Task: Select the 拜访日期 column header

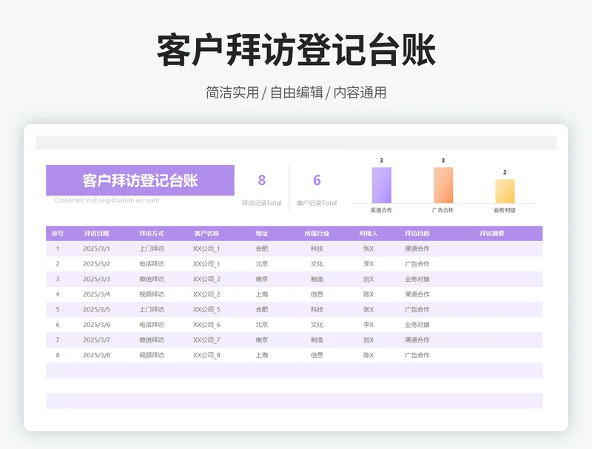Action: (96, 234)
